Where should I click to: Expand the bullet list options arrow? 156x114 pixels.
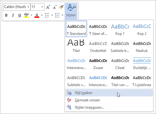click(x=52, y=15)
